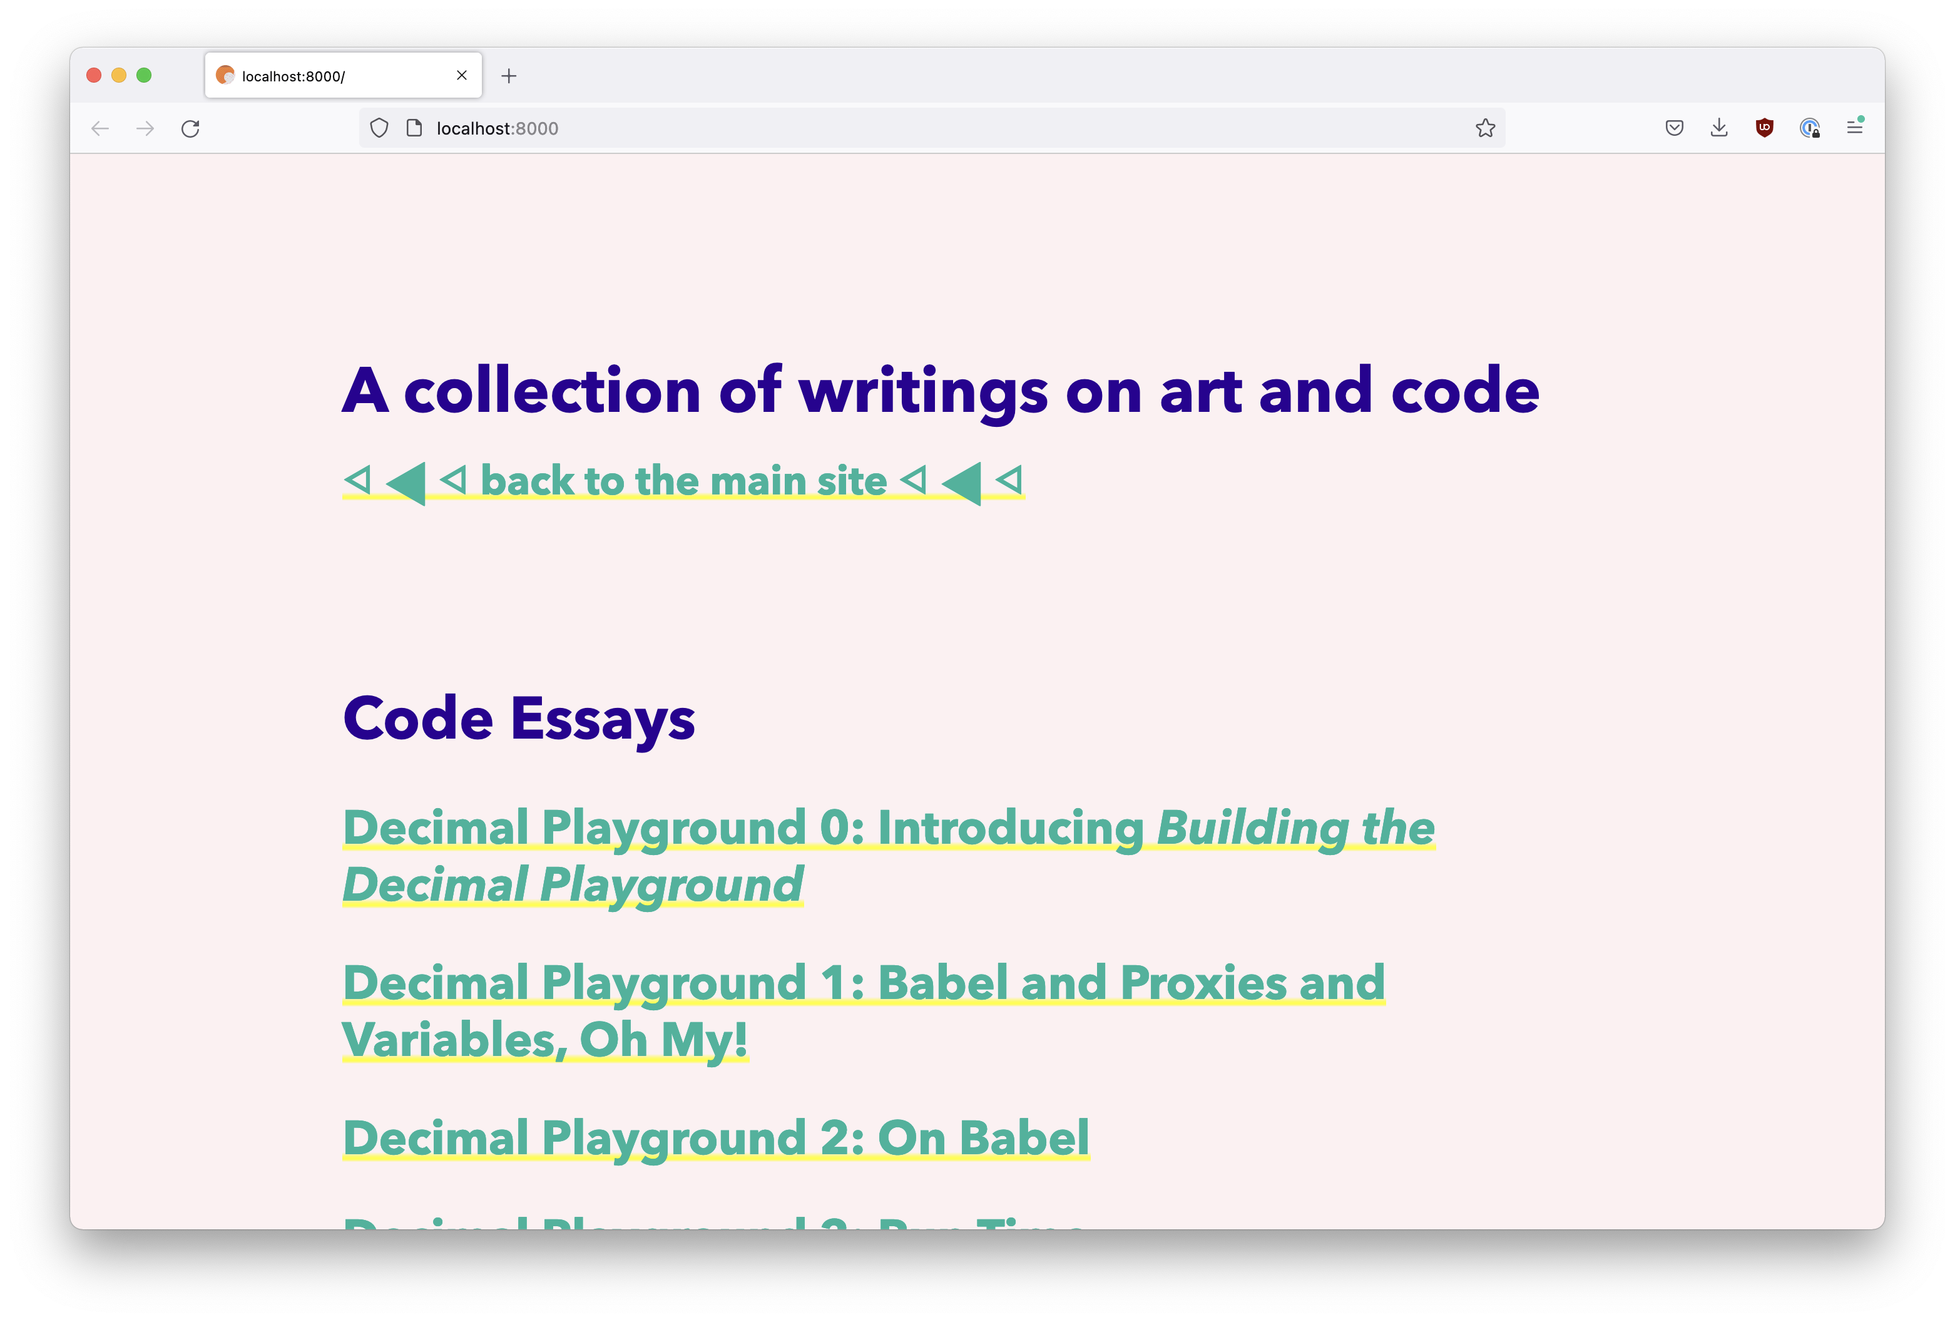Open the uBlock Origin extension icon

[1764, 128]
